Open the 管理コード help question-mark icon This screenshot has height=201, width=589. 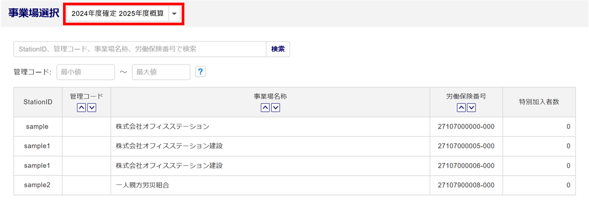[x=200, y=72]
